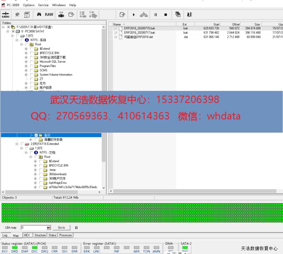Expand the Microsoft SQL Server folder
Image resolution: width=283 pixels, height=254 pixels.
click(26, 62)
